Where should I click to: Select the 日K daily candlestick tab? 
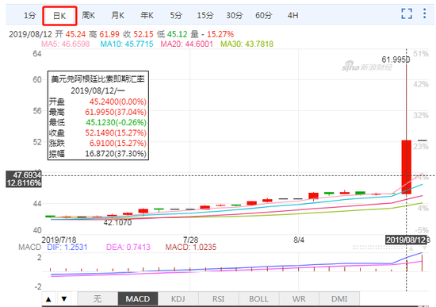point(59,16)
